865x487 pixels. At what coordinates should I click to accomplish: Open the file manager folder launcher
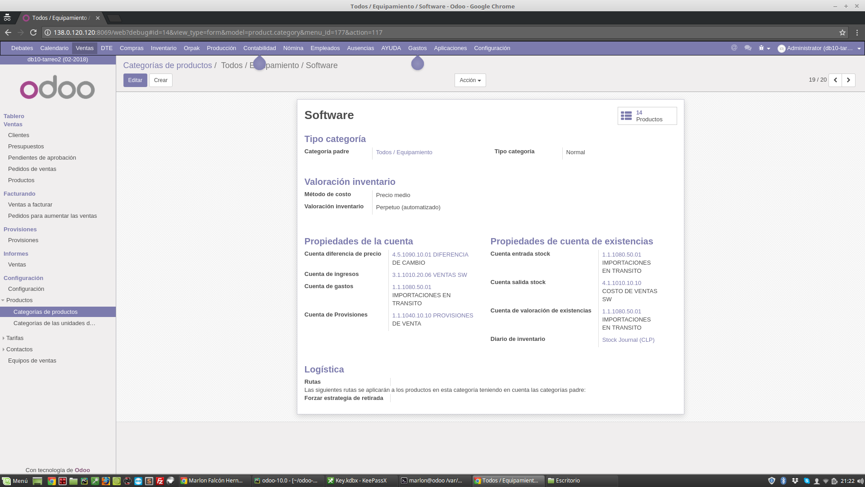coord(73,481)
